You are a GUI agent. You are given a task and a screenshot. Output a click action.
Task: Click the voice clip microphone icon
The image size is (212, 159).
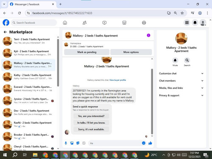(x=66, y=143)
